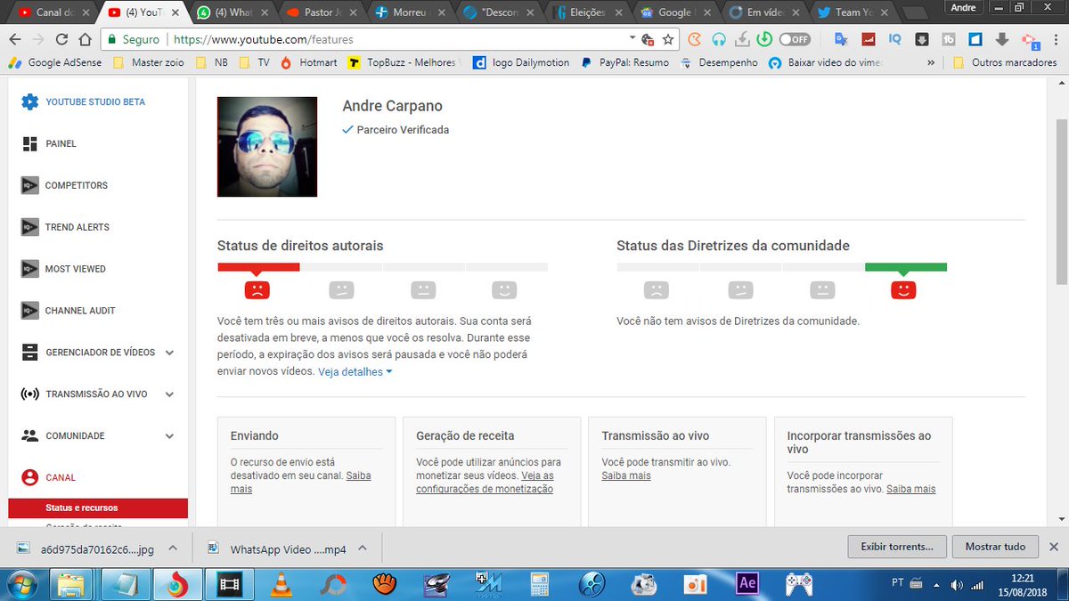Click the red sad face copyright status icon
Screen dimensions: 1069x601
point(257,289)
